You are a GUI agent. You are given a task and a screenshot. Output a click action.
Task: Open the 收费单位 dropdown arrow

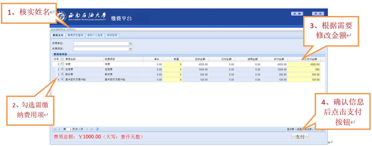click(130, 44)
